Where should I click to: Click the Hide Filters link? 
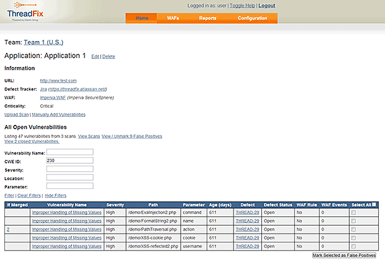click(x=55, y=195)
